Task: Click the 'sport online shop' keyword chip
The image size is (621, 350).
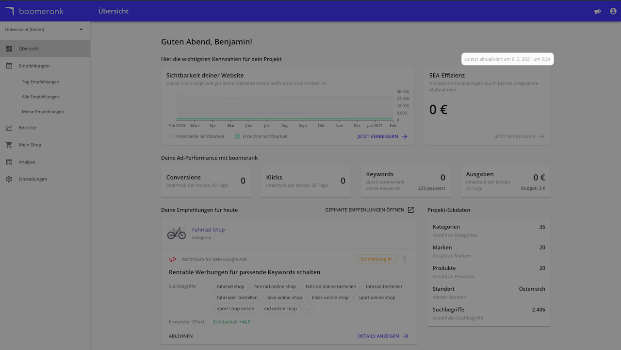Action: pos(377,298)
